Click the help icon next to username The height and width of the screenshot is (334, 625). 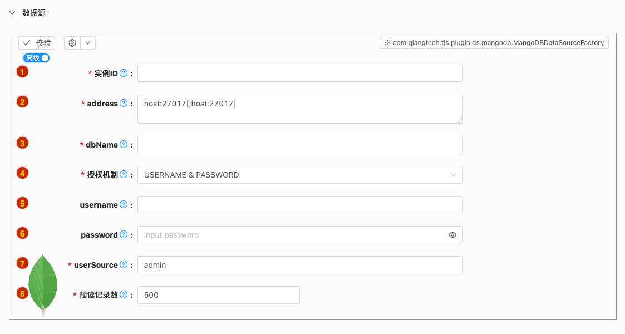(x=124, y=204)
